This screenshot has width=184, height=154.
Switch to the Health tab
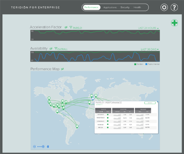click(137, 7)
